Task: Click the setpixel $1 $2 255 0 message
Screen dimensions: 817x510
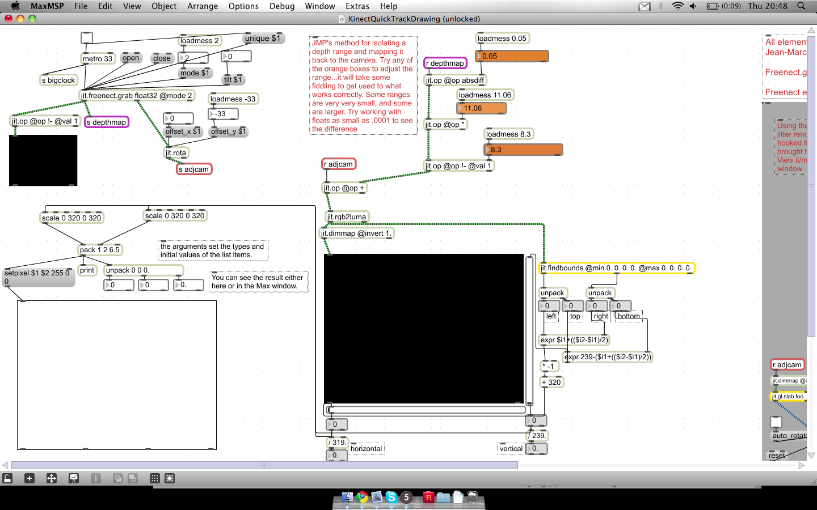Action: 39,277
